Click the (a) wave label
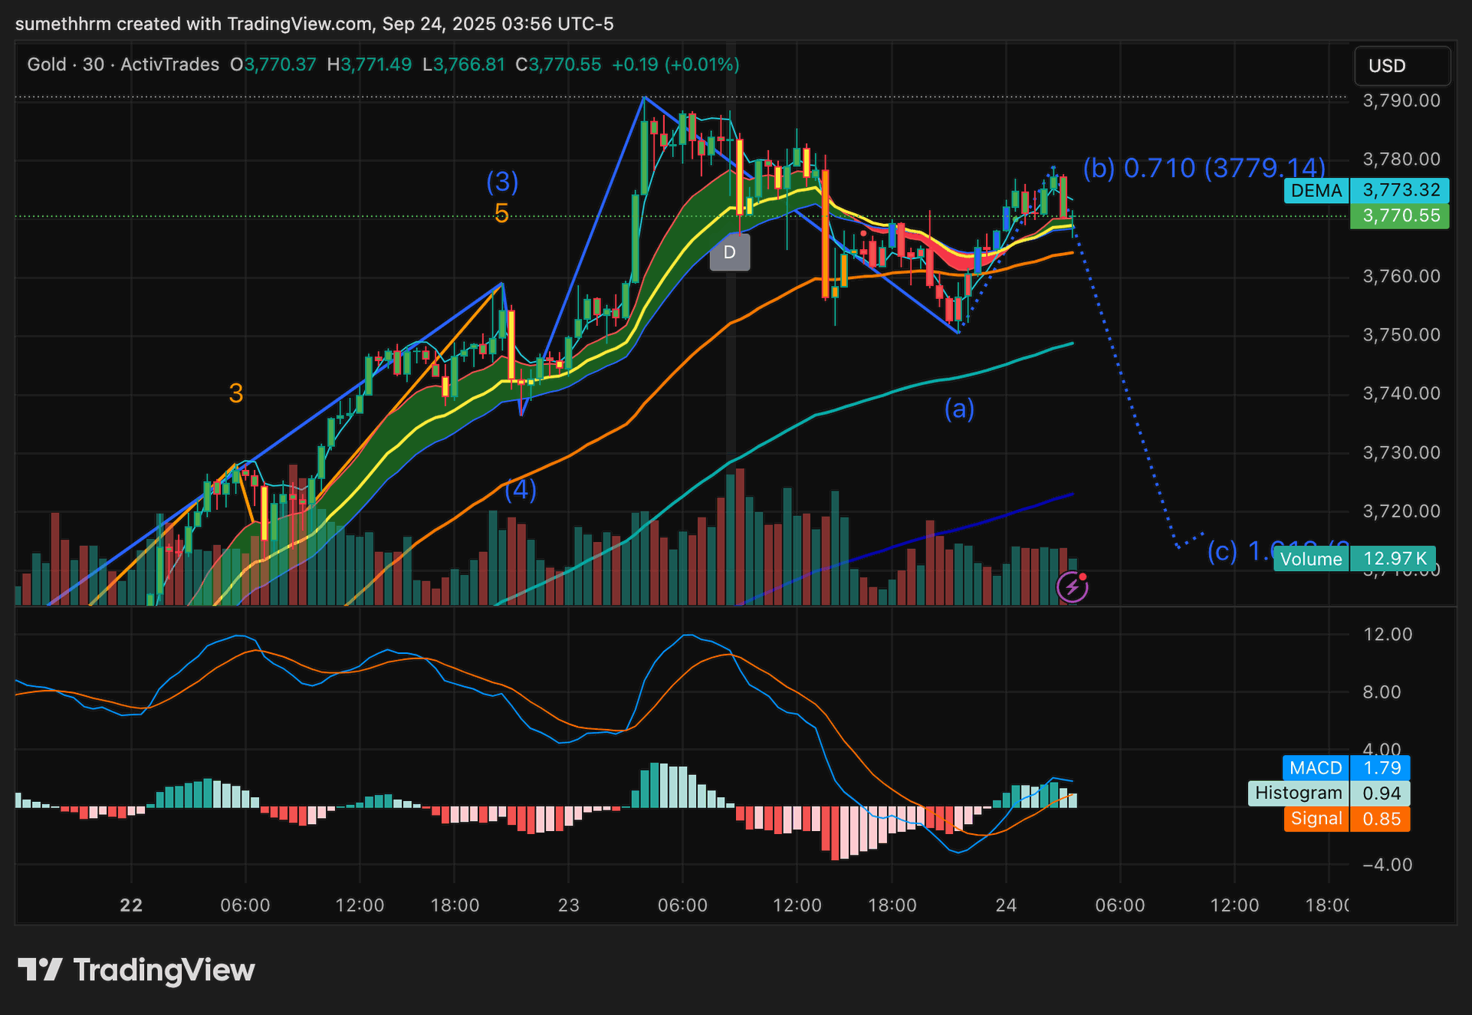1472x1015 pixels. (959, 409)
